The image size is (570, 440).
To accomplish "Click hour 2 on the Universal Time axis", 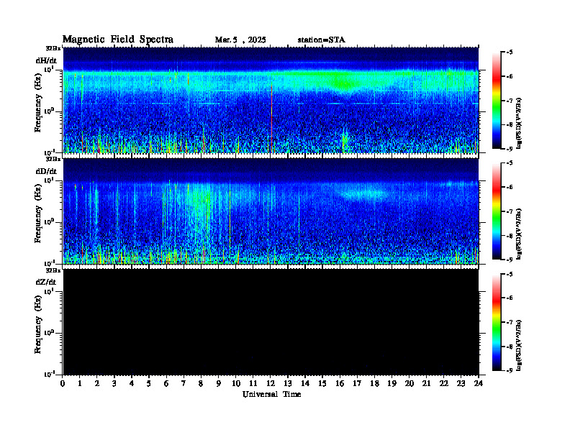I will [x=97, y=384].
